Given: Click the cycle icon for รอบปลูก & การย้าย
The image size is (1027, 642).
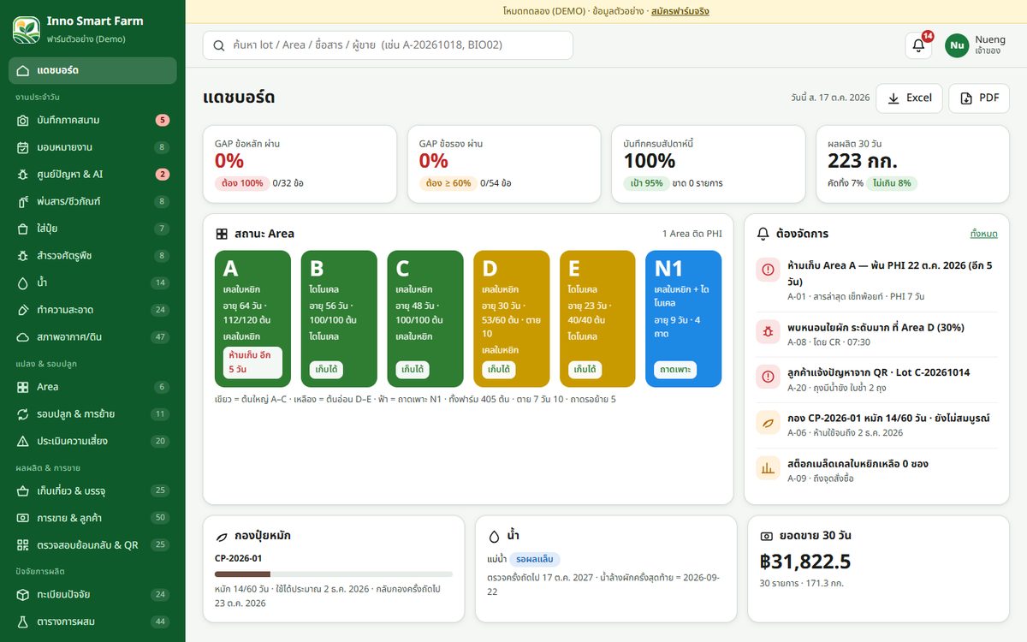Looking at the screenshot, I should (23, 414).
